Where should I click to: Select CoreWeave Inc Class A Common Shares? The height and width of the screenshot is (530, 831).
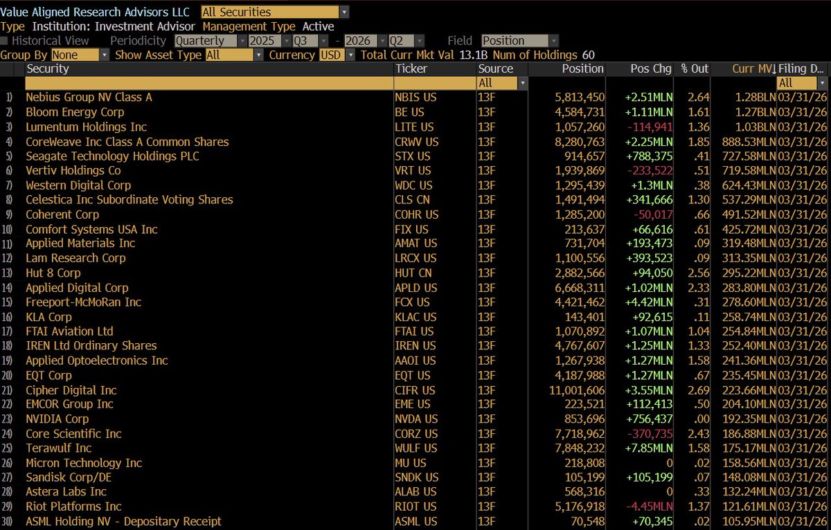(x=127, y=141)
